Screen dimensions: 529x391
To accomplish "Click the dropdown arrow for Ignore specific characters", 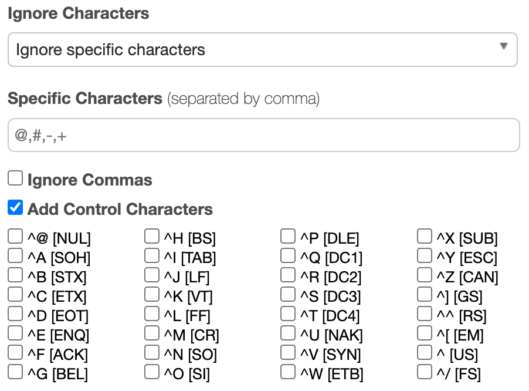I will (x=503, y=46).
